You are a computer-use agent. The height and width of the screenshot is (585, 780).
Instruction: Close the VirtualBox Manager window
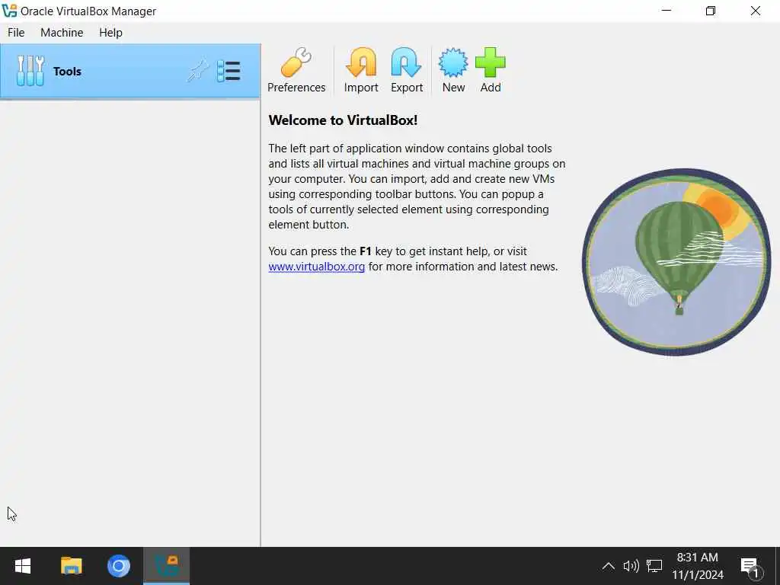[x=755, y=11]
